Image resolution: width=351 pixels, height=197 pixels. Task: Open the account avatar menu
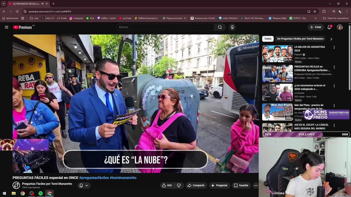click(340, 27)
